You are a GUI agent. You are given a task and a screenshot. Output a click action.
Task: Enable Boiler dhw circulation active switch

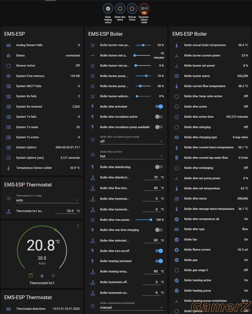click(x=159, y=117)
